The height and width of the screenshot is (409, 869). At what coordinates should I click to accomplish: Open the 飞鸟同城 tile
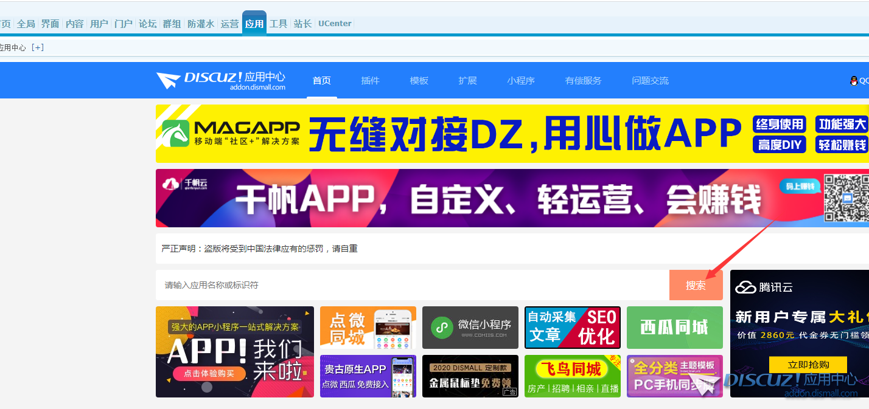[x=573, y=376]
